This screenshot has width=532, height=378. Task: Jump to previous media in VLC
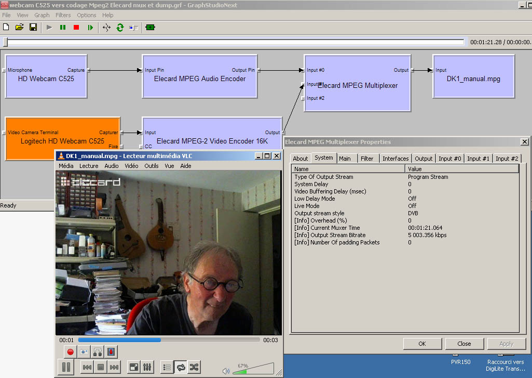point(87,367)
